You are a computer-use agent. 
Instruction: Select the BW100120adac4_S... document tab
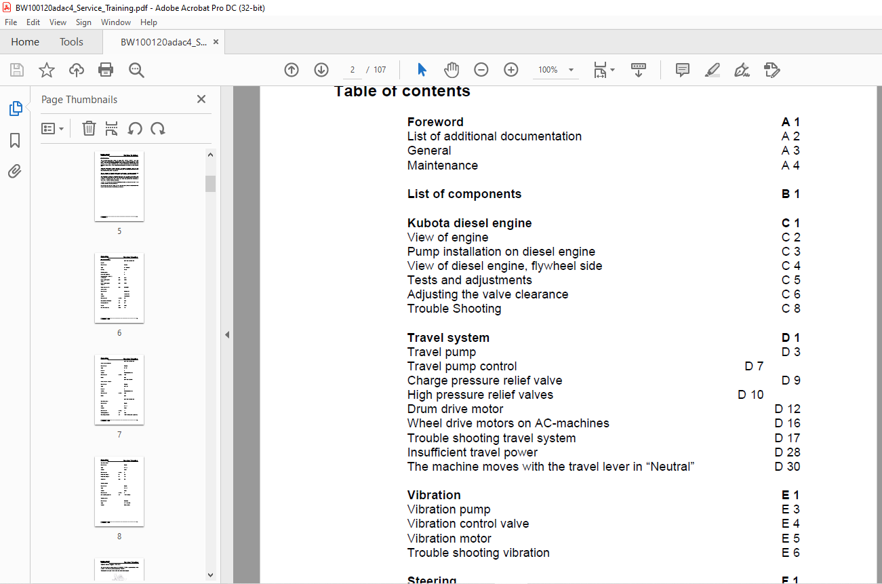163,42
